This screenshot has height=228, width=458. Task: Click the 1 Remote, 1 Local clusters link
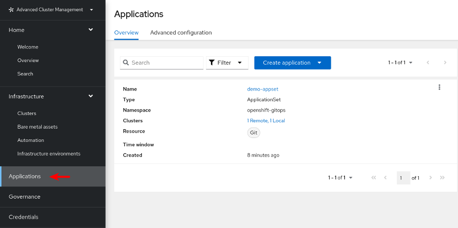266,121
